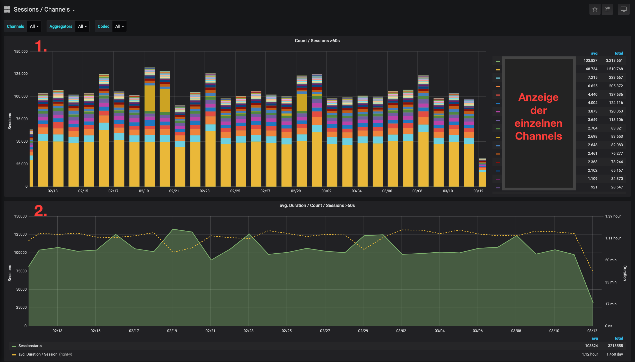Sort the lower legend by the avg column
635x362 pixels.
tap(595, 338)
